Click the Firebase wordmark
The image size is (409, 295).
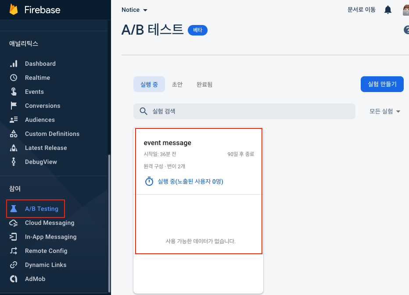(x=42, y=10)
